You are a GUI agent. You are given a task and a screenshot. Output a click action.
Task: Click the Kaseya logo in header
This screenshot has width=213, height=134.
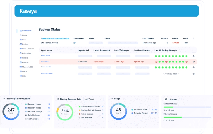point(28,11)
